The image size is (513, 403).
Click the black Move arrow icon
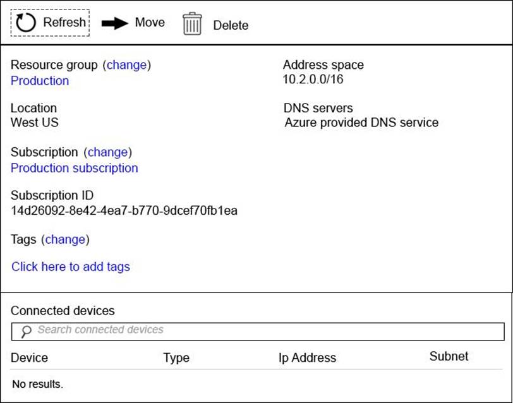coord(115,23)
